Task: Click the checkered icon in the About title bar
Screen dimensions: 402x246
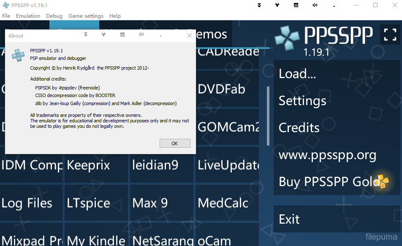Action: click(122, 35)
